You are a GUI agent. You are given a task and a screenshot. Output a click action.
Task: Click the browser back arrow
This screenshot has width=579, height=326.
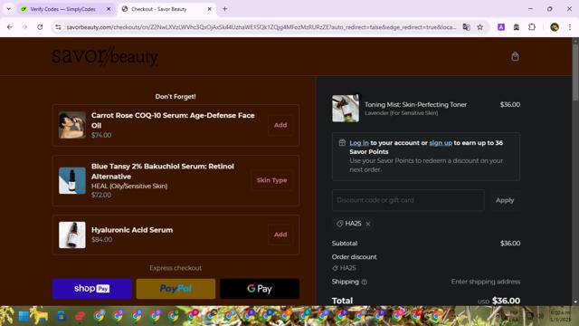pos(10,27)
